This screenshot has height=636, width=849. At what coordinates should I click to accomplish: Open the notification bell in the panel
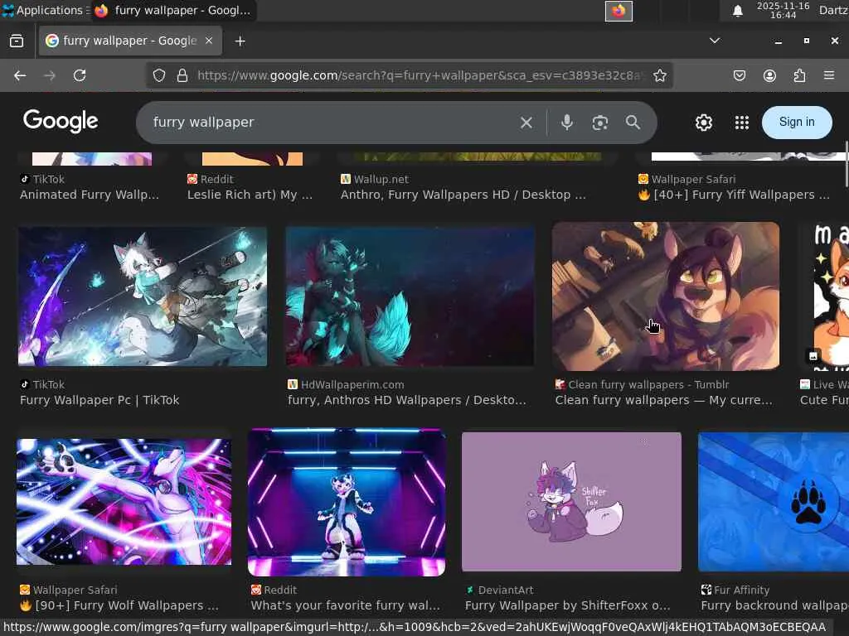click(x=737, y=11)
